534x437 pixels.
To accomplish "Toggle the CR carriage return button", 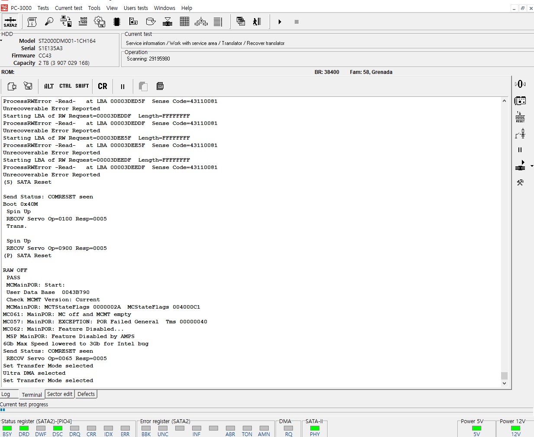I will (103, 86).
